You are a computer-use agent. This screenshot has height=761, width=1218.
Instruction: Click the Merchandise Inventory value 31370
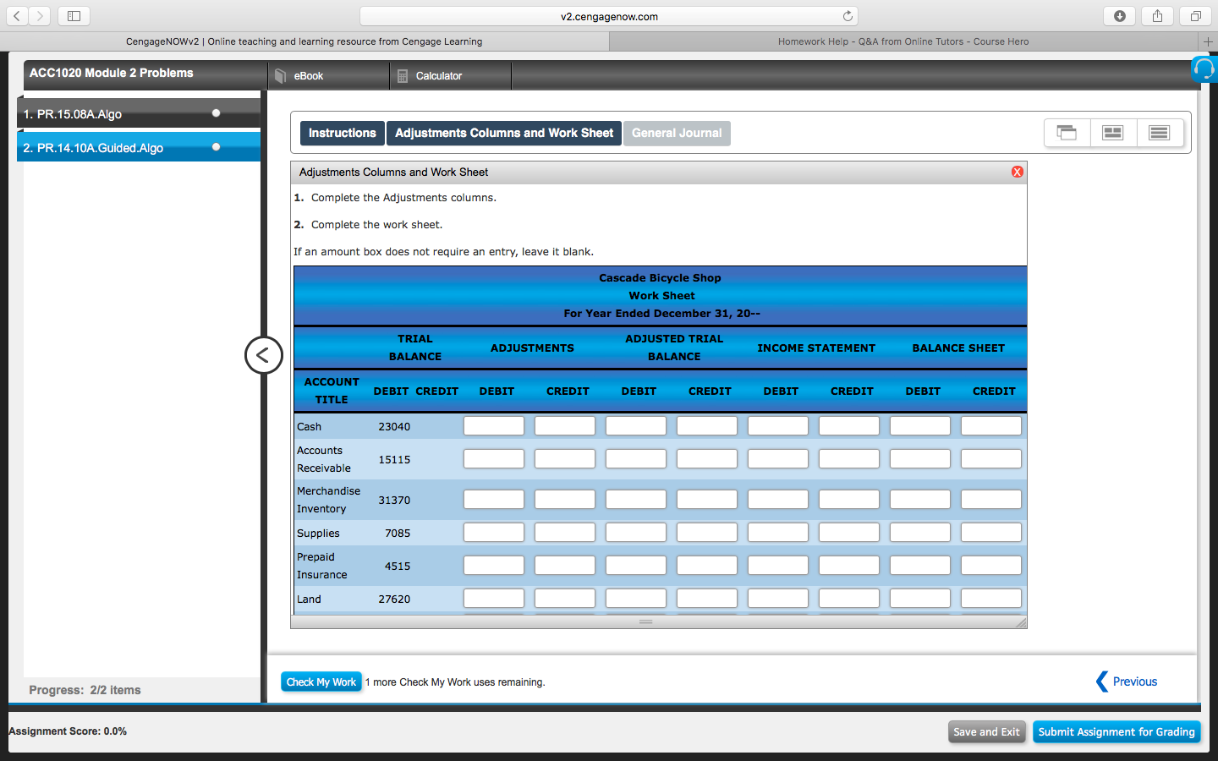[394, 501]
